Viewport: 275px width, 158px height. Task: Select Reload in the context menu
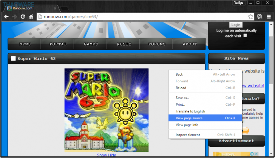(205, 88)
